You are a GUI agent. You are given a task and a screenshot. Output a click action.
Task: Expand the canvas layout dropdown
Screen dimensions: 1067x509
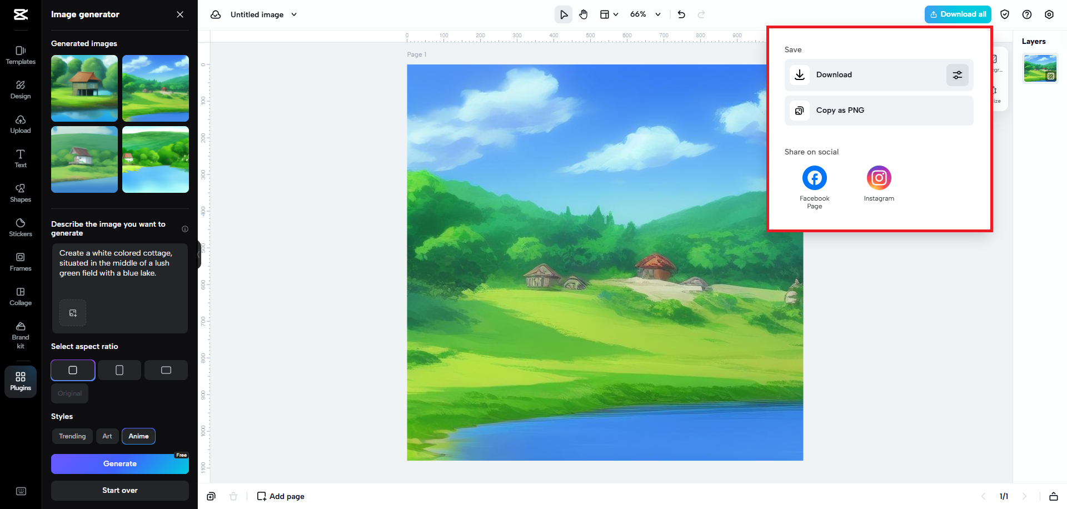609,14
